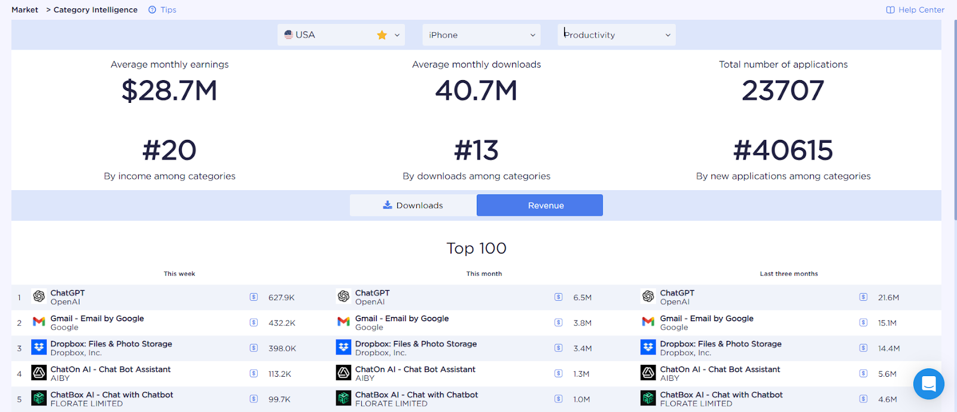The height and width of the screenshot is (412, 957).
Task: Click FLORATE LIMITED developer in Last three months
Action: click(x=696, y=404)
